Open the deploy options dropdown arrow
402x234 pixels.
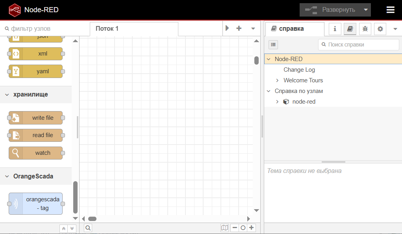[366, 10]
